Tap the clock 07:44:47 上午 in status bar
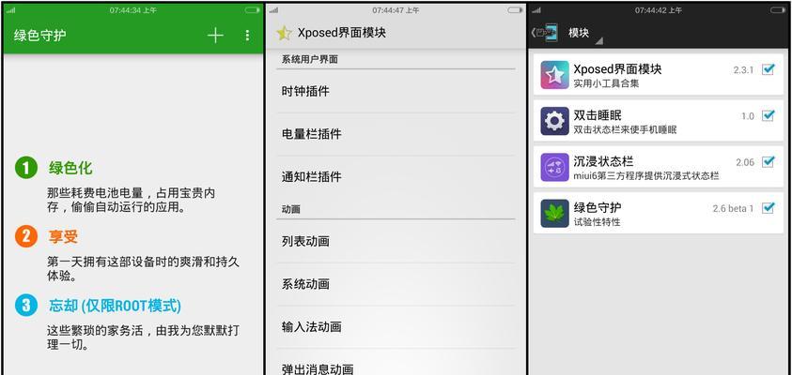Viewport: 792px width, 375px height. [x=396, y=10]
